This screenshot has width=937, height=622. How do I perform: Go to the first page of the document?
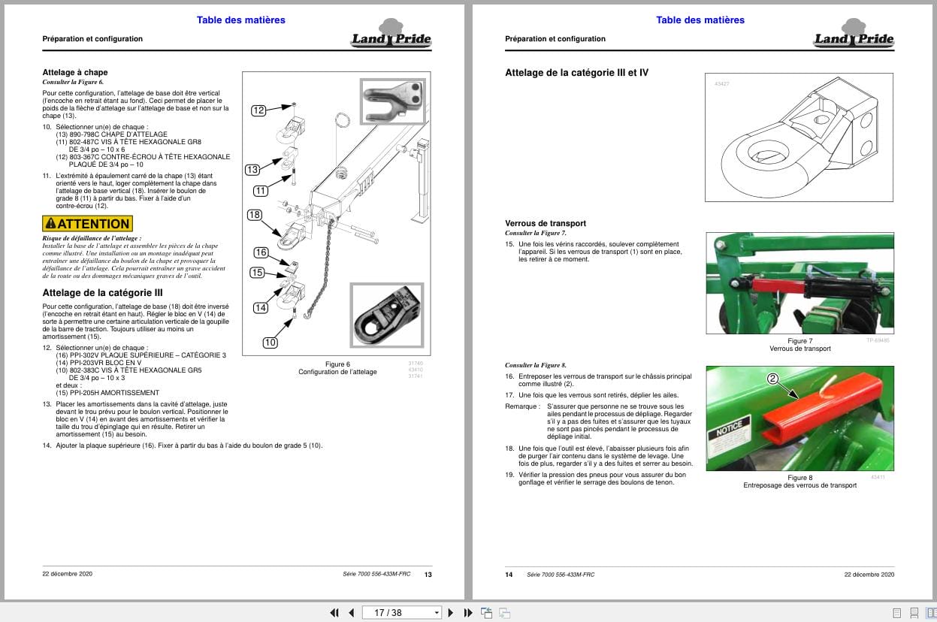(x=335, y=613)
